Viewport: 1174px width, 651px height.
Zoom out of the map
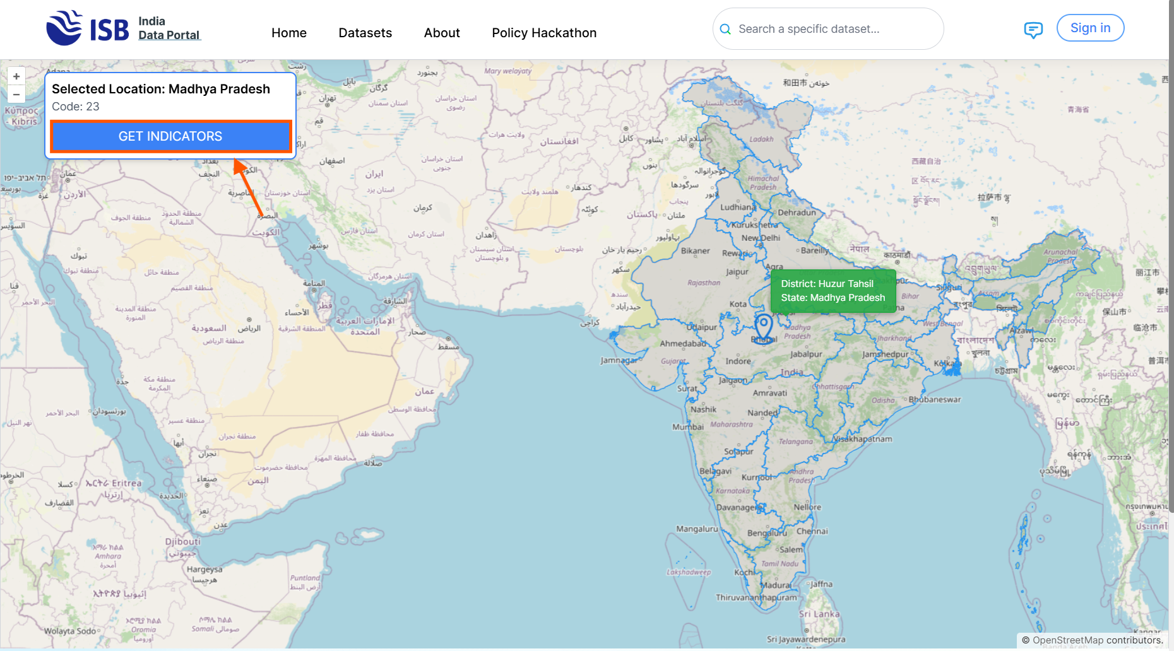pyautogui.click(x=16, y=95)
